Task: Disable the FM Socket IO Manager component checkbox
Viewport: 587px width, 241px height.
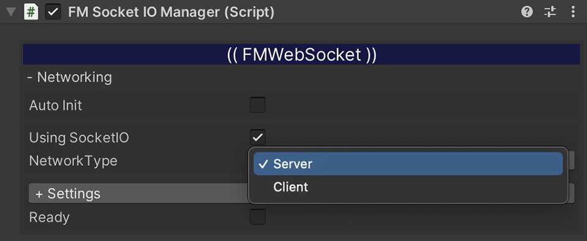Action: (53, 12)
